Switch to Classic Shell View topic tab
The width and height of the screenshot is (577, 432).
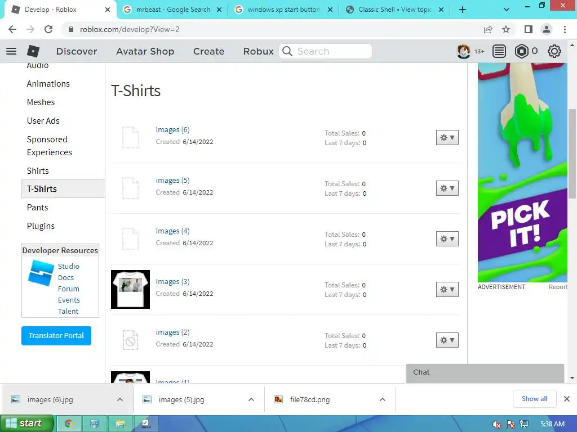point(394,10)
